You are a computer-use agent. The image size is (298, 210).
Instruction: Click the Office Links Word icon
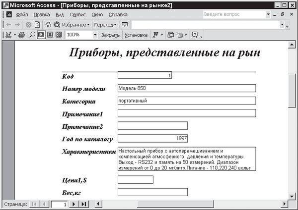pos(155,35)
